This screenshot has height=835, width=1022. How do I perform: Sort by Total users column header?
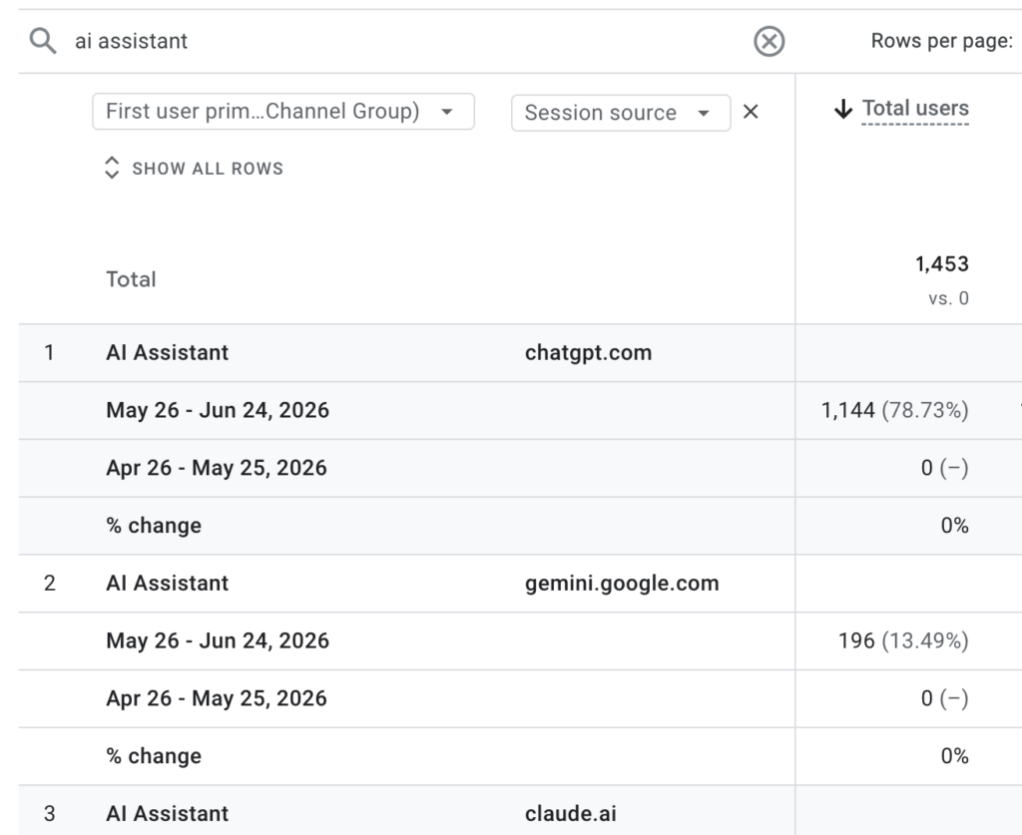coord(915,108)
